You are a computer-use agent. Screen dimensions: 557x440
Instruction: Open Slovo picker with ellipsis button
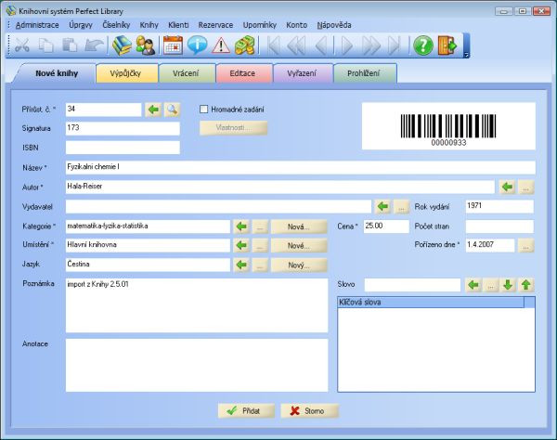(x=490, y=284)
